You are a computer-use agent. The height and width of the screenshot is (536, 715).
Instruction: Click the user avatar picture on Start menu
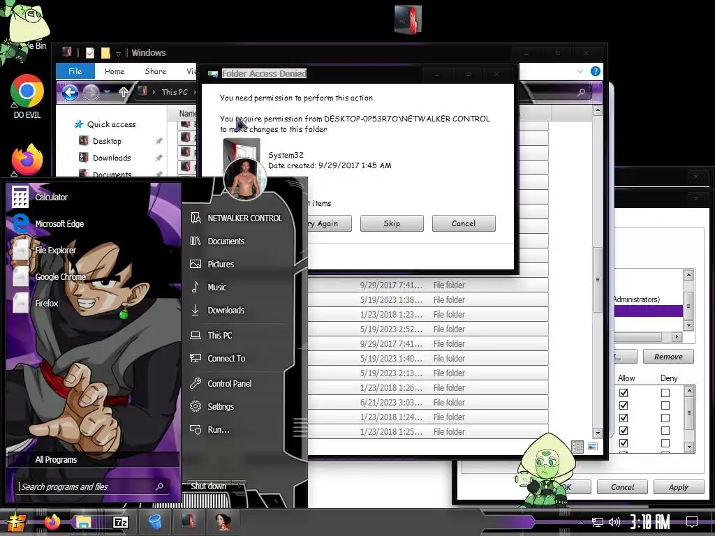245,179
